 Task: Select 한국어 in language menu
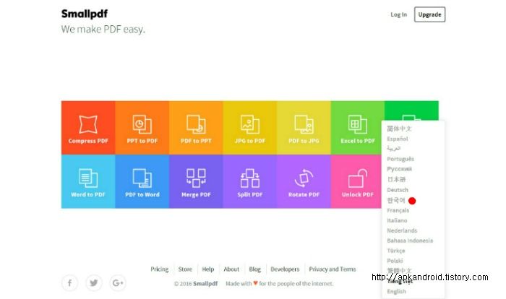[396, 200]
